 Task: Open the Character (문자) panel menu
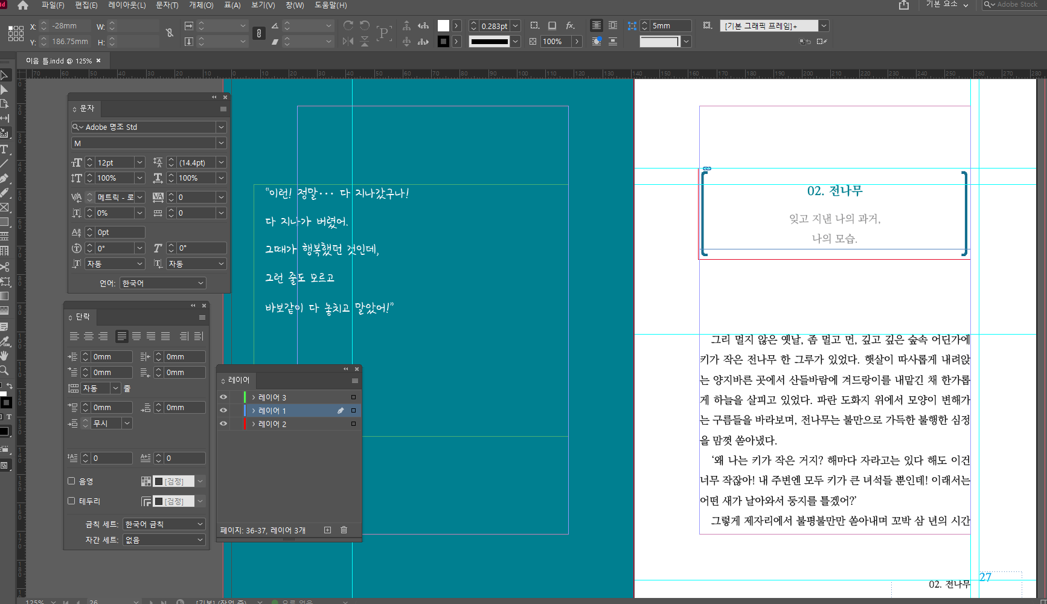223,109
